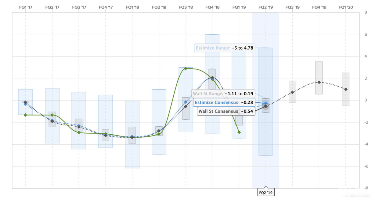Select the FQ1 '17 quarter label
379x202 pixels.
[25, 7]
